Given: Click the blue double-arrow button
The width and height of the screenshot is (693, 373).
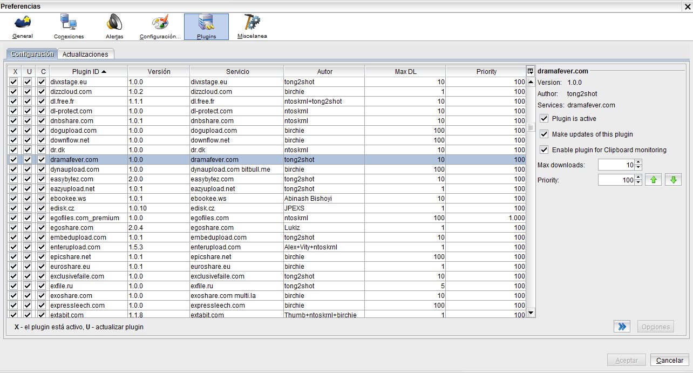Looking at the screenshot, I should [x=622, y=327].
